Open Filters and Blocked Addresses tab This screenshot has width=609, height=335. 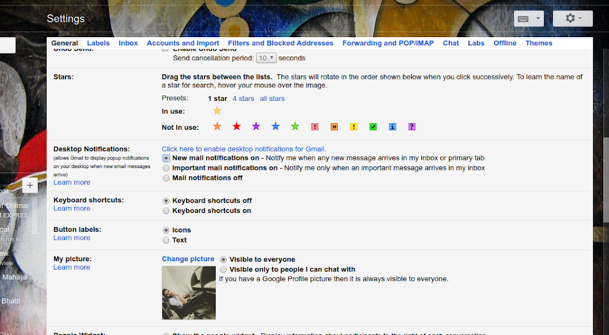281,43
